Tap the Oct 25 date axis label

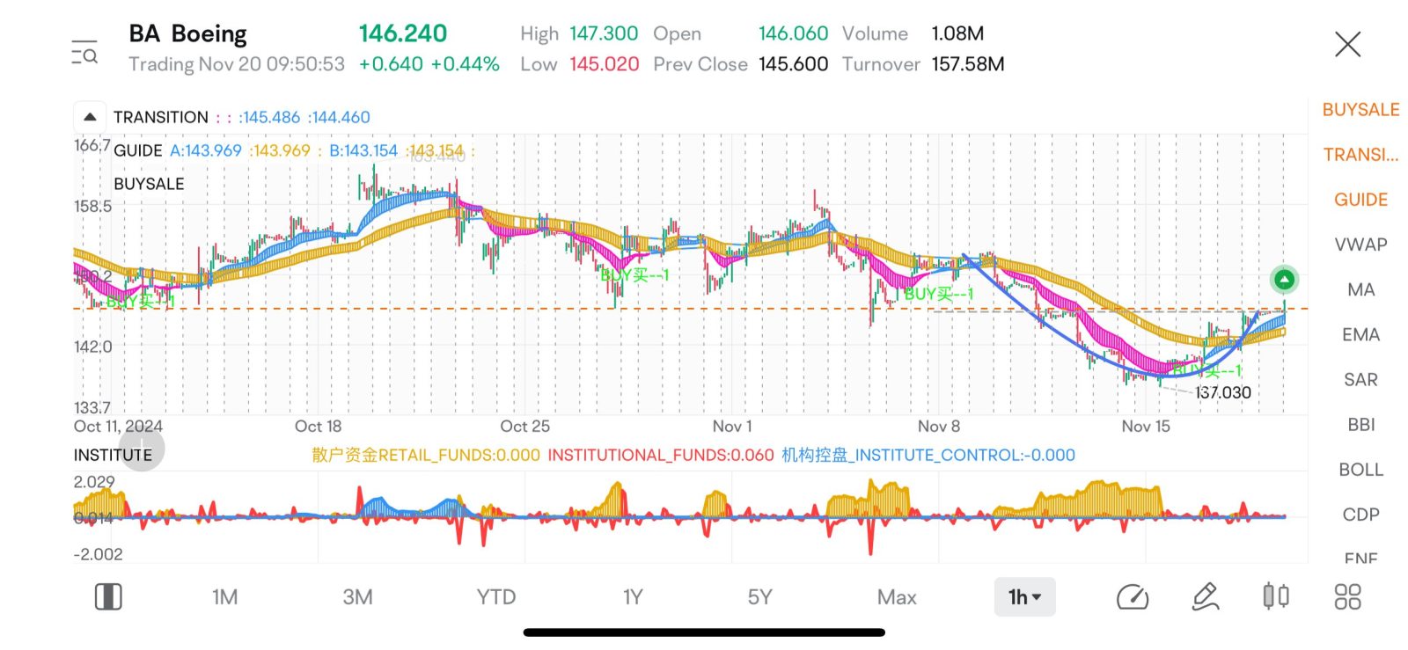click(524, 427)
